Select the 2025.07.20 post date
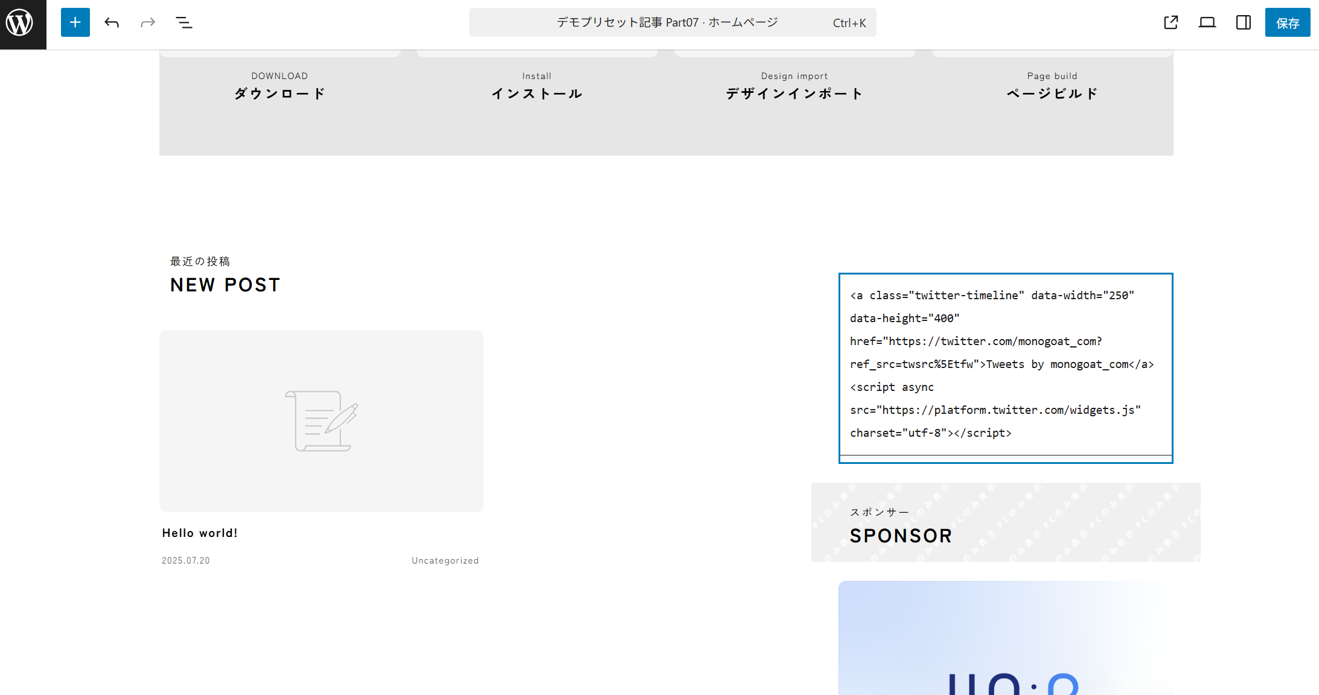Screen dimensions: 1319x695 186,560
